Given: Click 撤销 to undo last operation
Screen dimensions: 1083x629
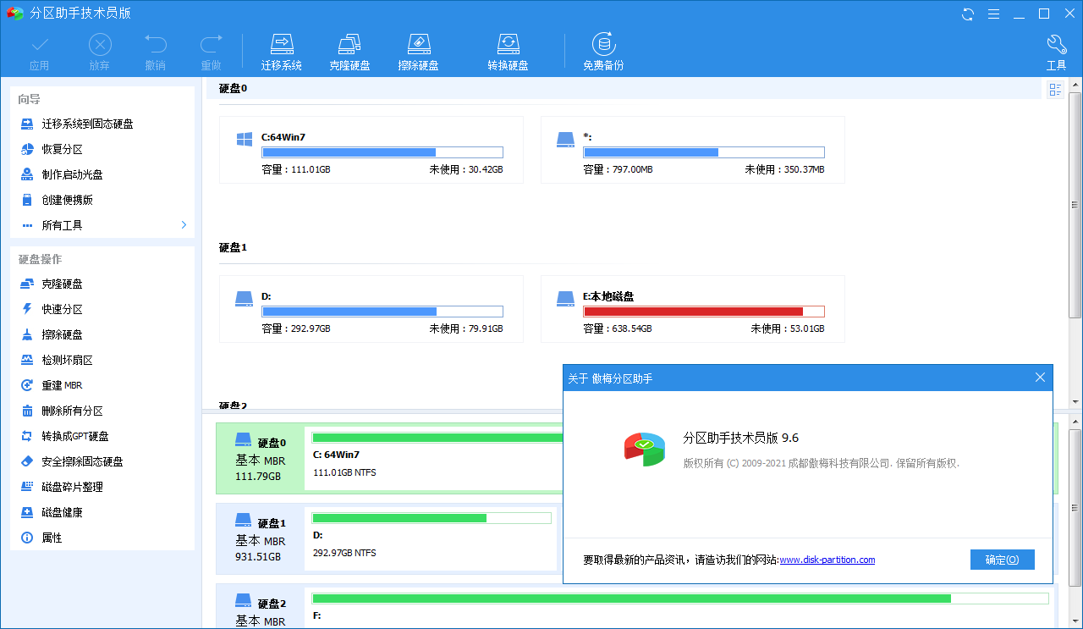Looking at the screenshot, I should (x=154, y=49).
